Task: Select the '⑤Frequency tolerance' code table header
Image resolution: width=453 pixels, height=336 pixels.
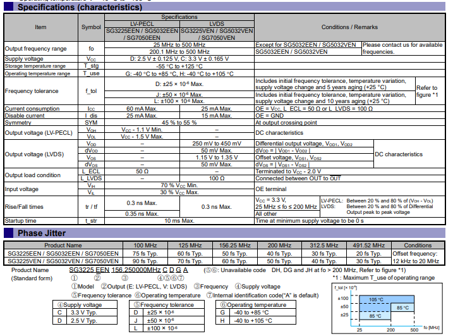Action: 167,304
